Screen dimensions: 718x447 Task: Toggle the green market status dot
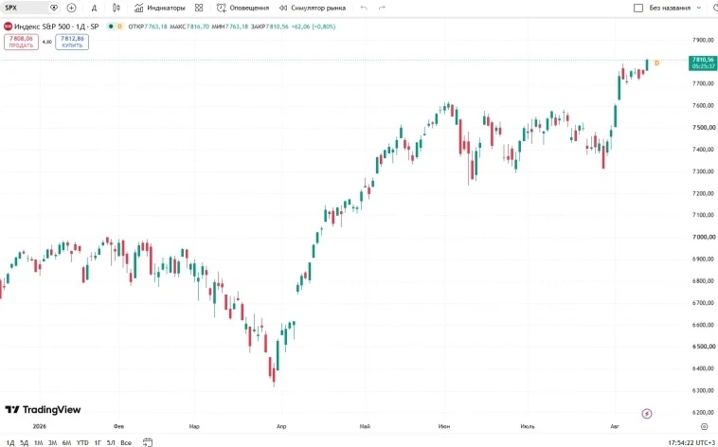111,27
